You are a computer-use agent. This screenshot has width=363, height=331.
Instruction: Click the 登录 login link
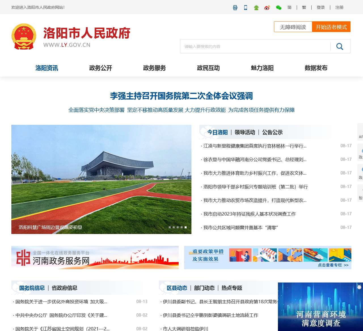(321, 7)
